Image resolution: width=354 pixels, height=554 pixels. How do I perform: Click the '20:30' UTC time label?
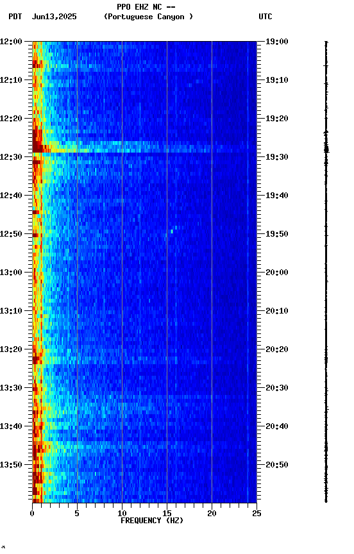(x=277, y=388)
